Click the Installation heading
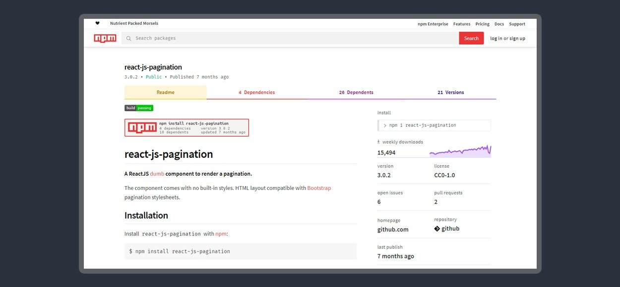This screenshot has width=620, height=287. [146, 216]
